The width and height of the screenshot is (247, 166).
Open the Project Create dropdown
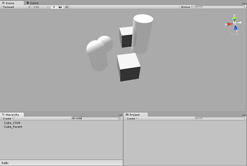(132, 118)
